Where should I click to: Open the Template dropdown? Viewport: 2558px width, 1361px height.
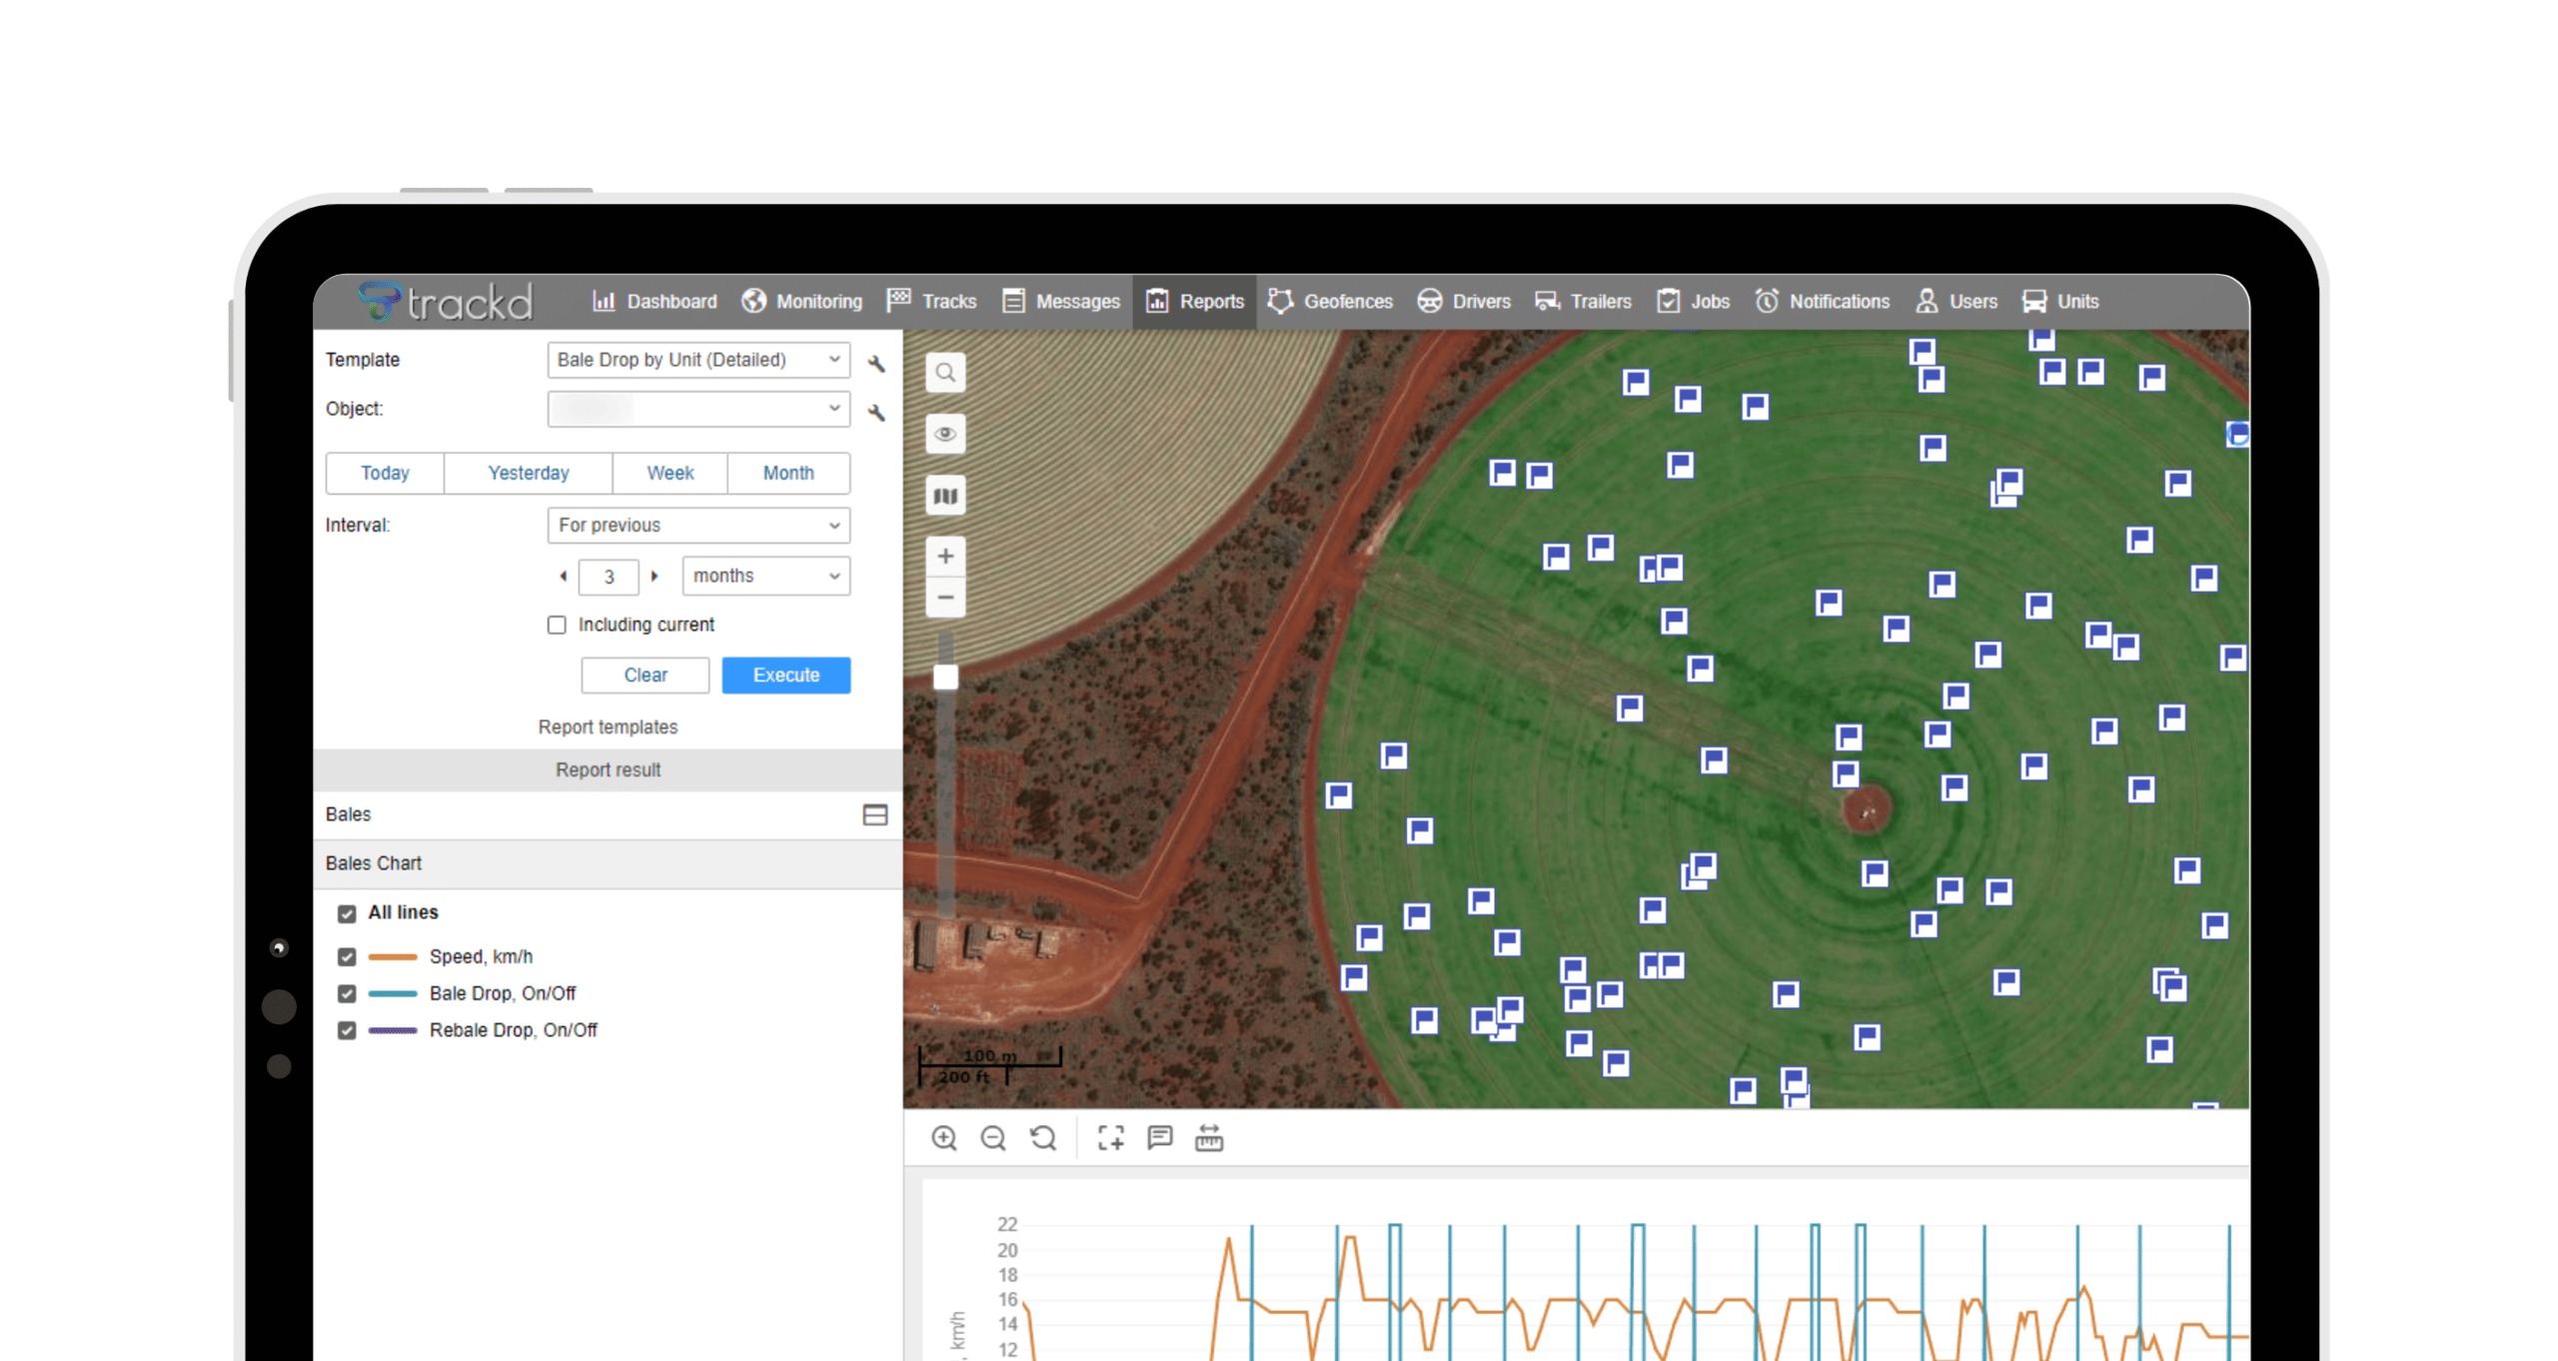point(697,360)
